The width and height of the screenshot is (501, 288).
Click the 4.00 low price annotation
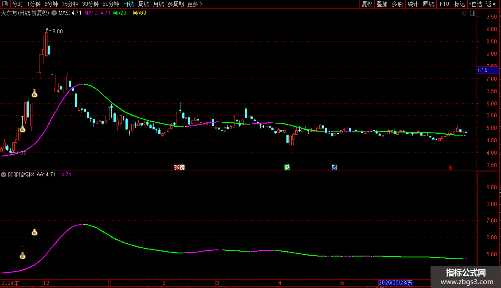coord(21,153)
